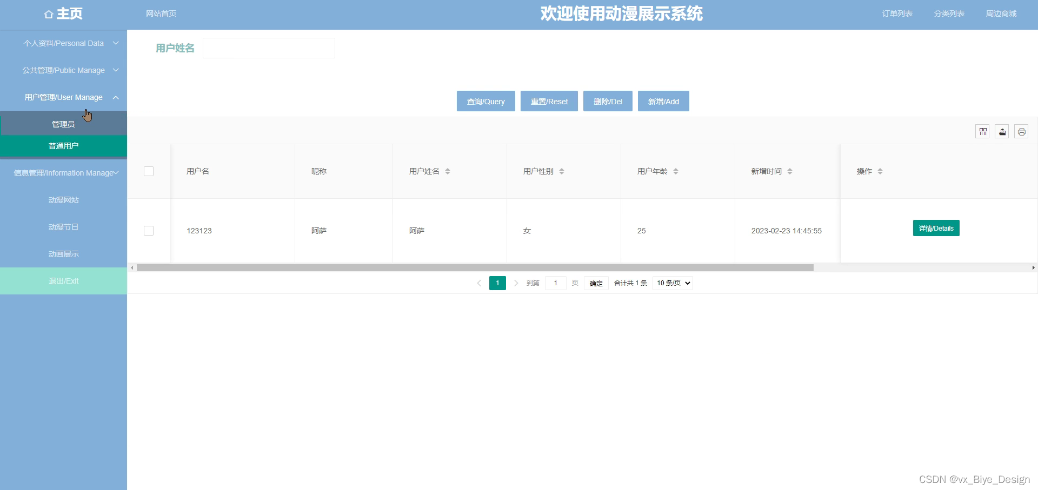Sort by 新增时间 column arrows
The image size is (1038, 490).
(790, 171)
